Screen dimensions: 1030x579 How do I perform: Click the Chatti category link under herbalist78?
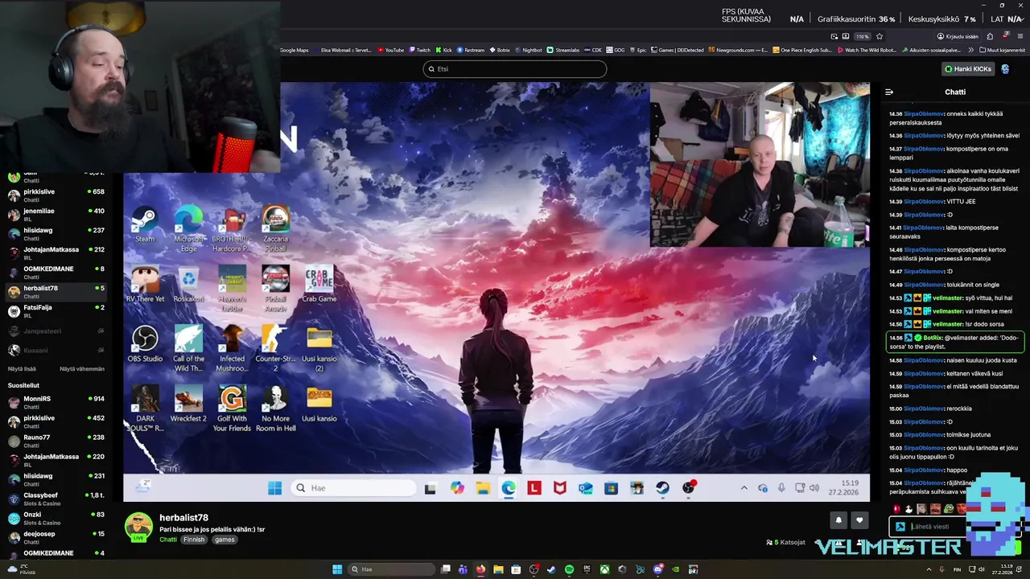pos(168,540)
